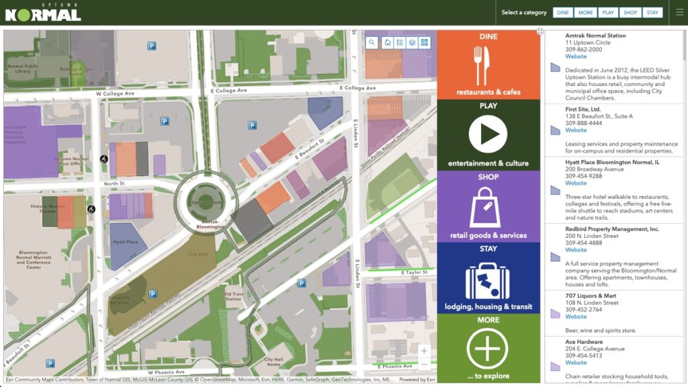The height and width of the screenshot is (387, 688).
Task: Click the flag icon for Amtrak Normal Station
Action: (556, 68)
